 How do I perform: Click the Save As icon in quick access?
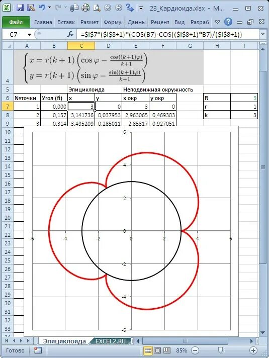pos(31,8)
